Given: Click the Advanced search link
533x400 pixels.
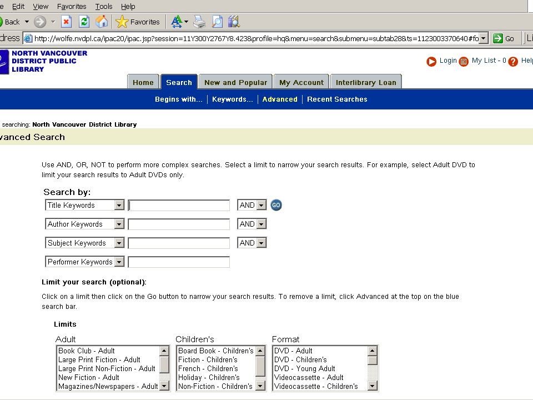Looking at the screenshot, I should [x=280, y=99].
